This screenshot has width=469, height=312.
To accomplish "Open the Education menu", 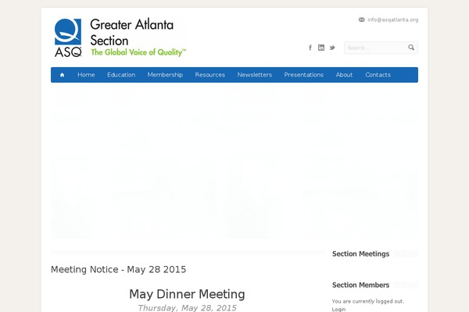I will 121,75.
